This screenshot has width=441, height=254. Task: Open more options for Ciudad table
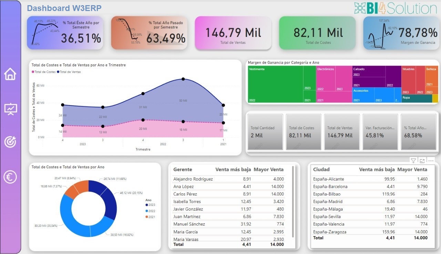[431, 161]
